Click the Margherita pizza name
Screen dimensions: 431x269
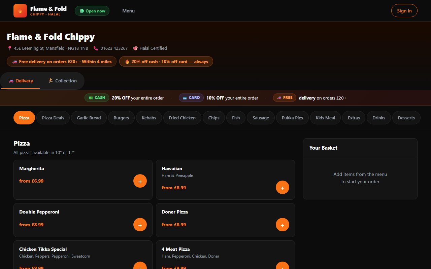32,168
